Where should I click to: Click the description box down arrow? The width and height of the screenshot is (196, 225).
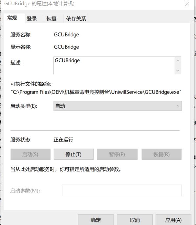[x=178, y=71]
